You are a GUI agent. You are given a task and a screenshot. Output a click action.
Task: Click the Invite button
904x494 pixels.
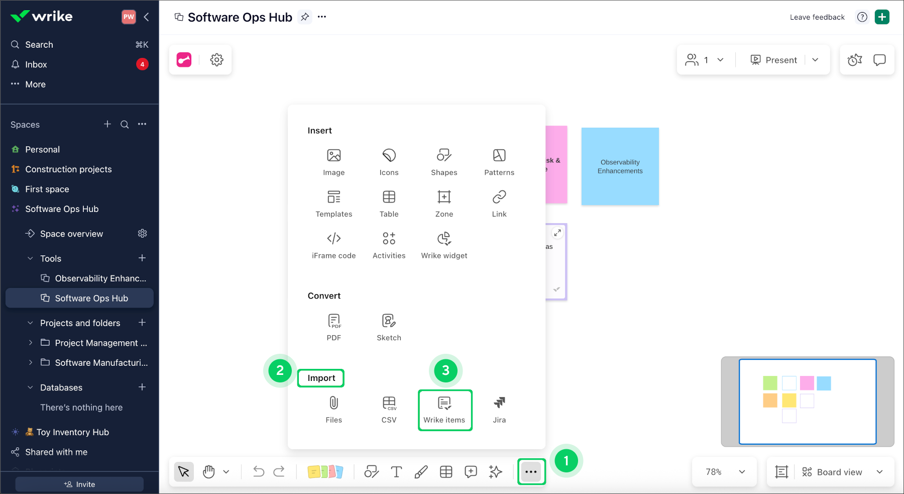tap(79, 484)
